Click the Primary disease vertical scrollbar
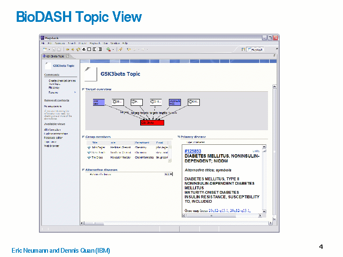 tap(263, 180)
